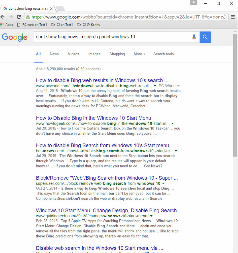Click the page vertical scrollbar

coord(235,94)
